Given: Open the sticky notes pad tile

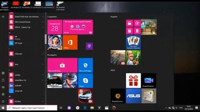Looking at the screenshot, I should (x=149, y=96).
